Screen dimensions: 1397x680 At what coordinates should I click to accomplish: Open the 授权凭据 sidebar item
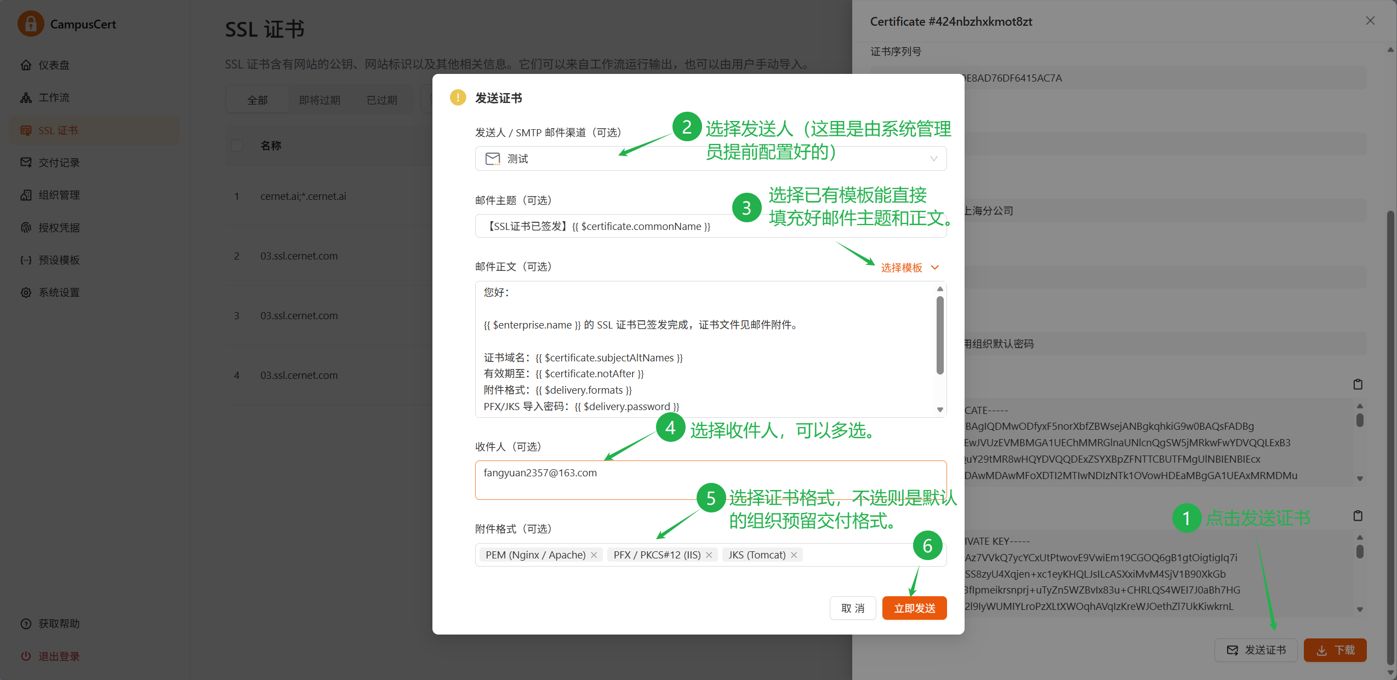[94, 227]
